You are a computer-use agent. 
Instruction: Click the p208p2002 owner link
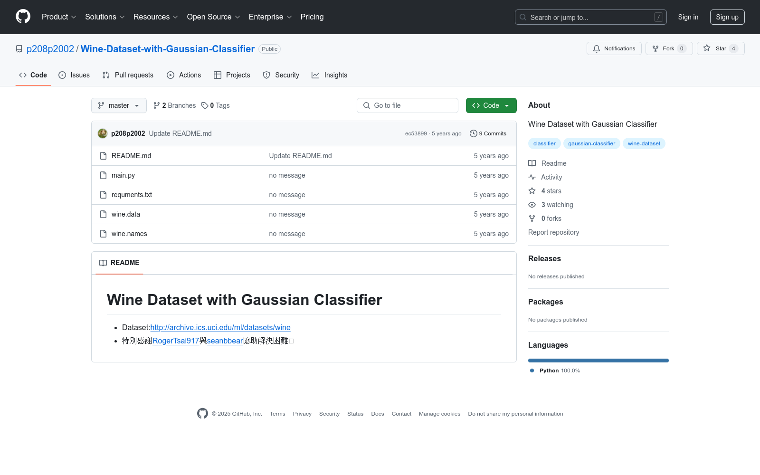[50, 49]
